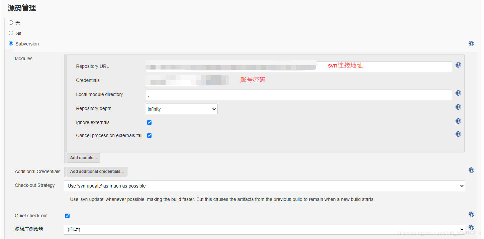Open help icon beside Local module directory
This screenshot has width=484, height=239.
click(x=458, y=93)
